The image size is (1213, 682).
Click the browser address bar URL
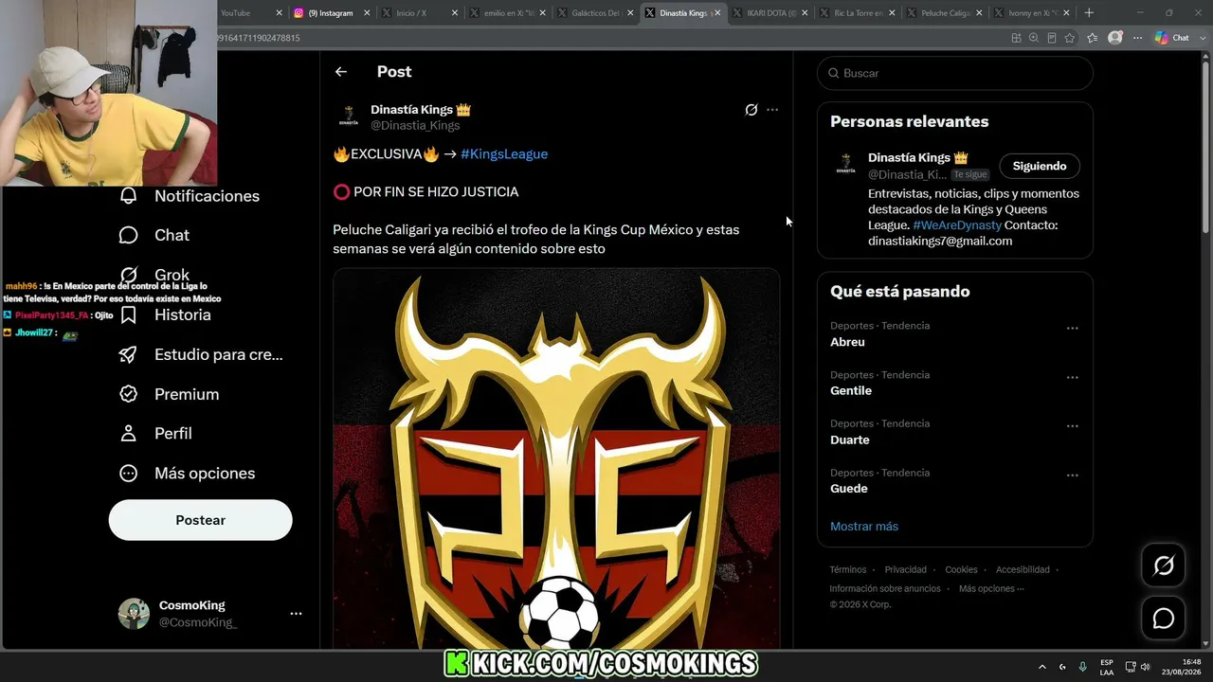click(x=259, y=38)
